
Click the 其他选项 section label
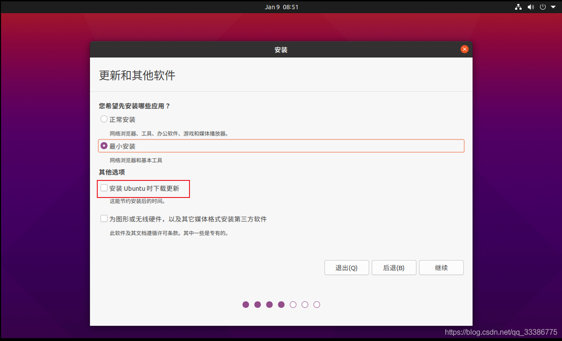click(112, 172)
